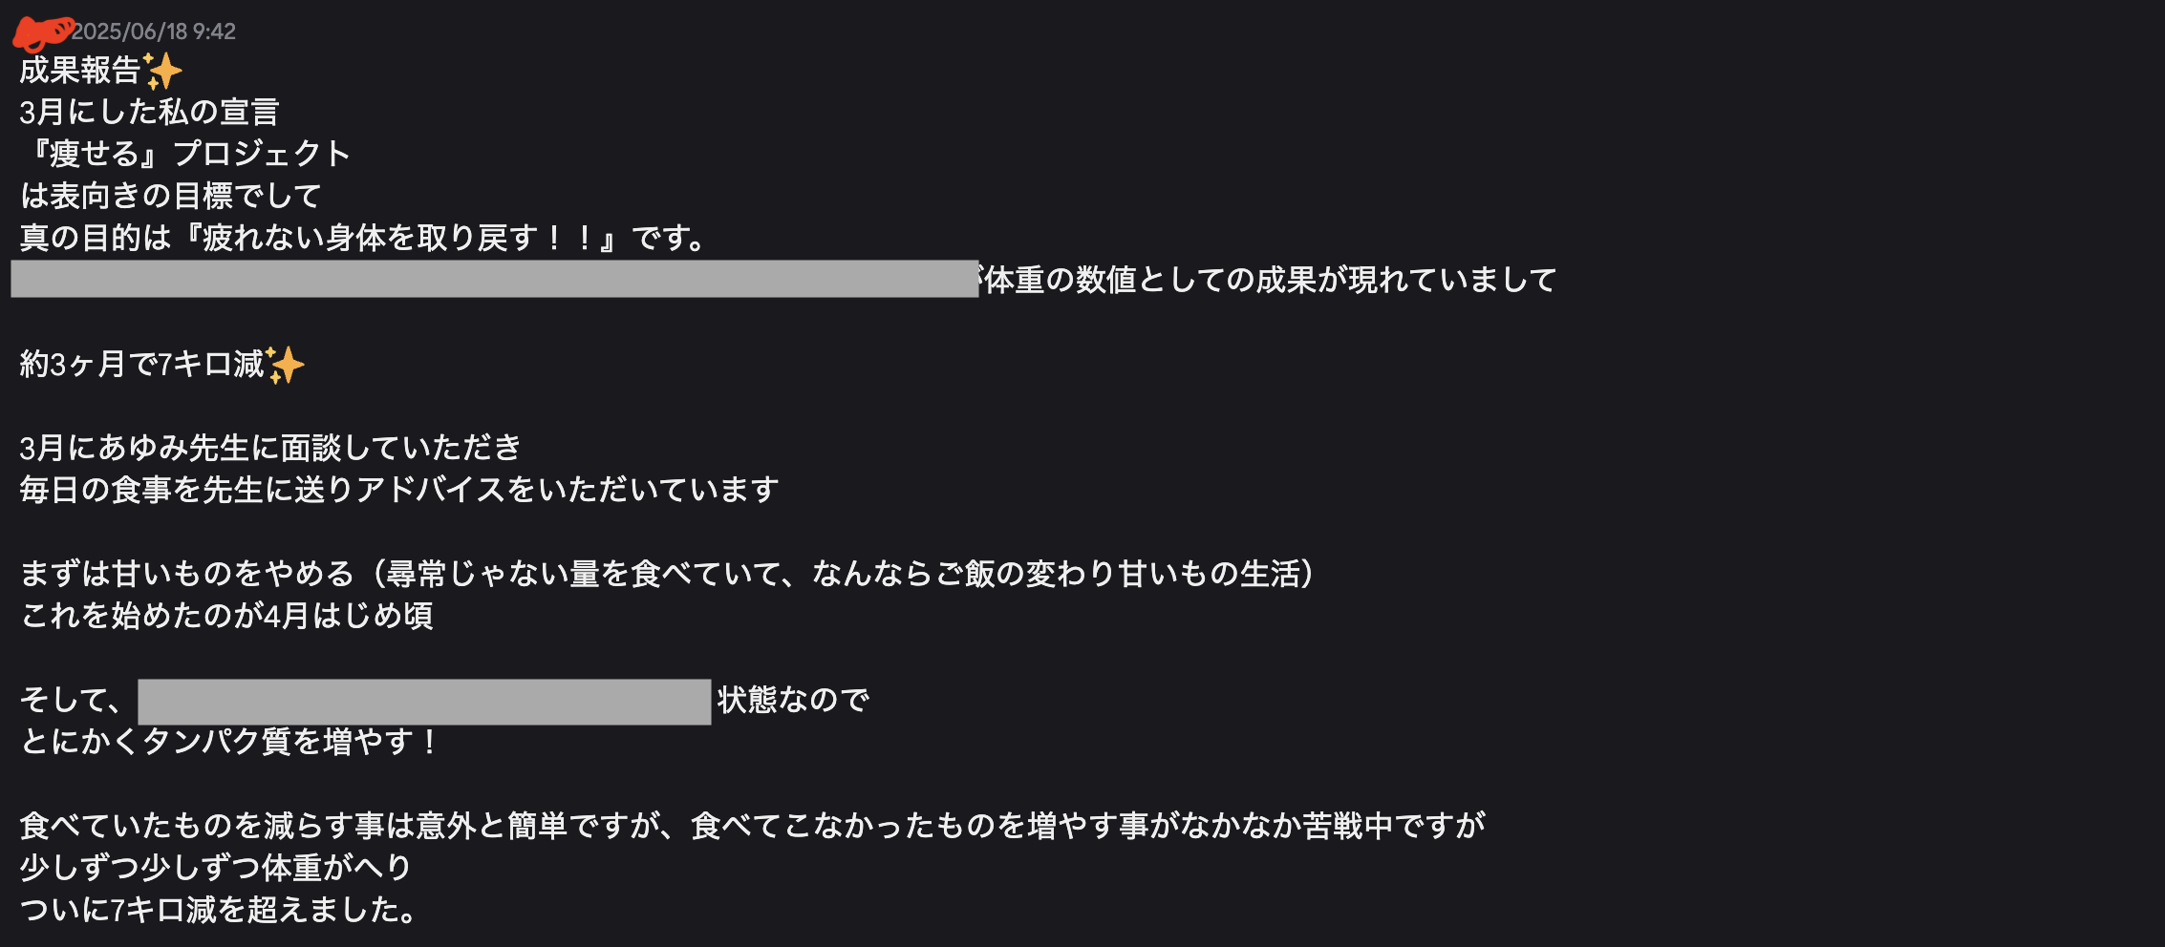Click the text 『痩せる』プロジェクト
Viewport: 2165px width, 947px height.
184,154
